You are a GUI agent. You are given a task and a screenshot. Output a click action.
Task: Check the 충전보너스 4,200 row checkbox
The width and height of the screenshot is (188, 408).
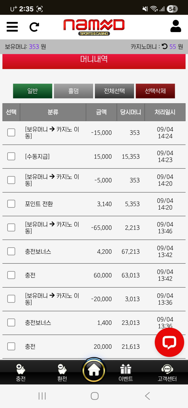pyautogui.click(x=11, y=251)
